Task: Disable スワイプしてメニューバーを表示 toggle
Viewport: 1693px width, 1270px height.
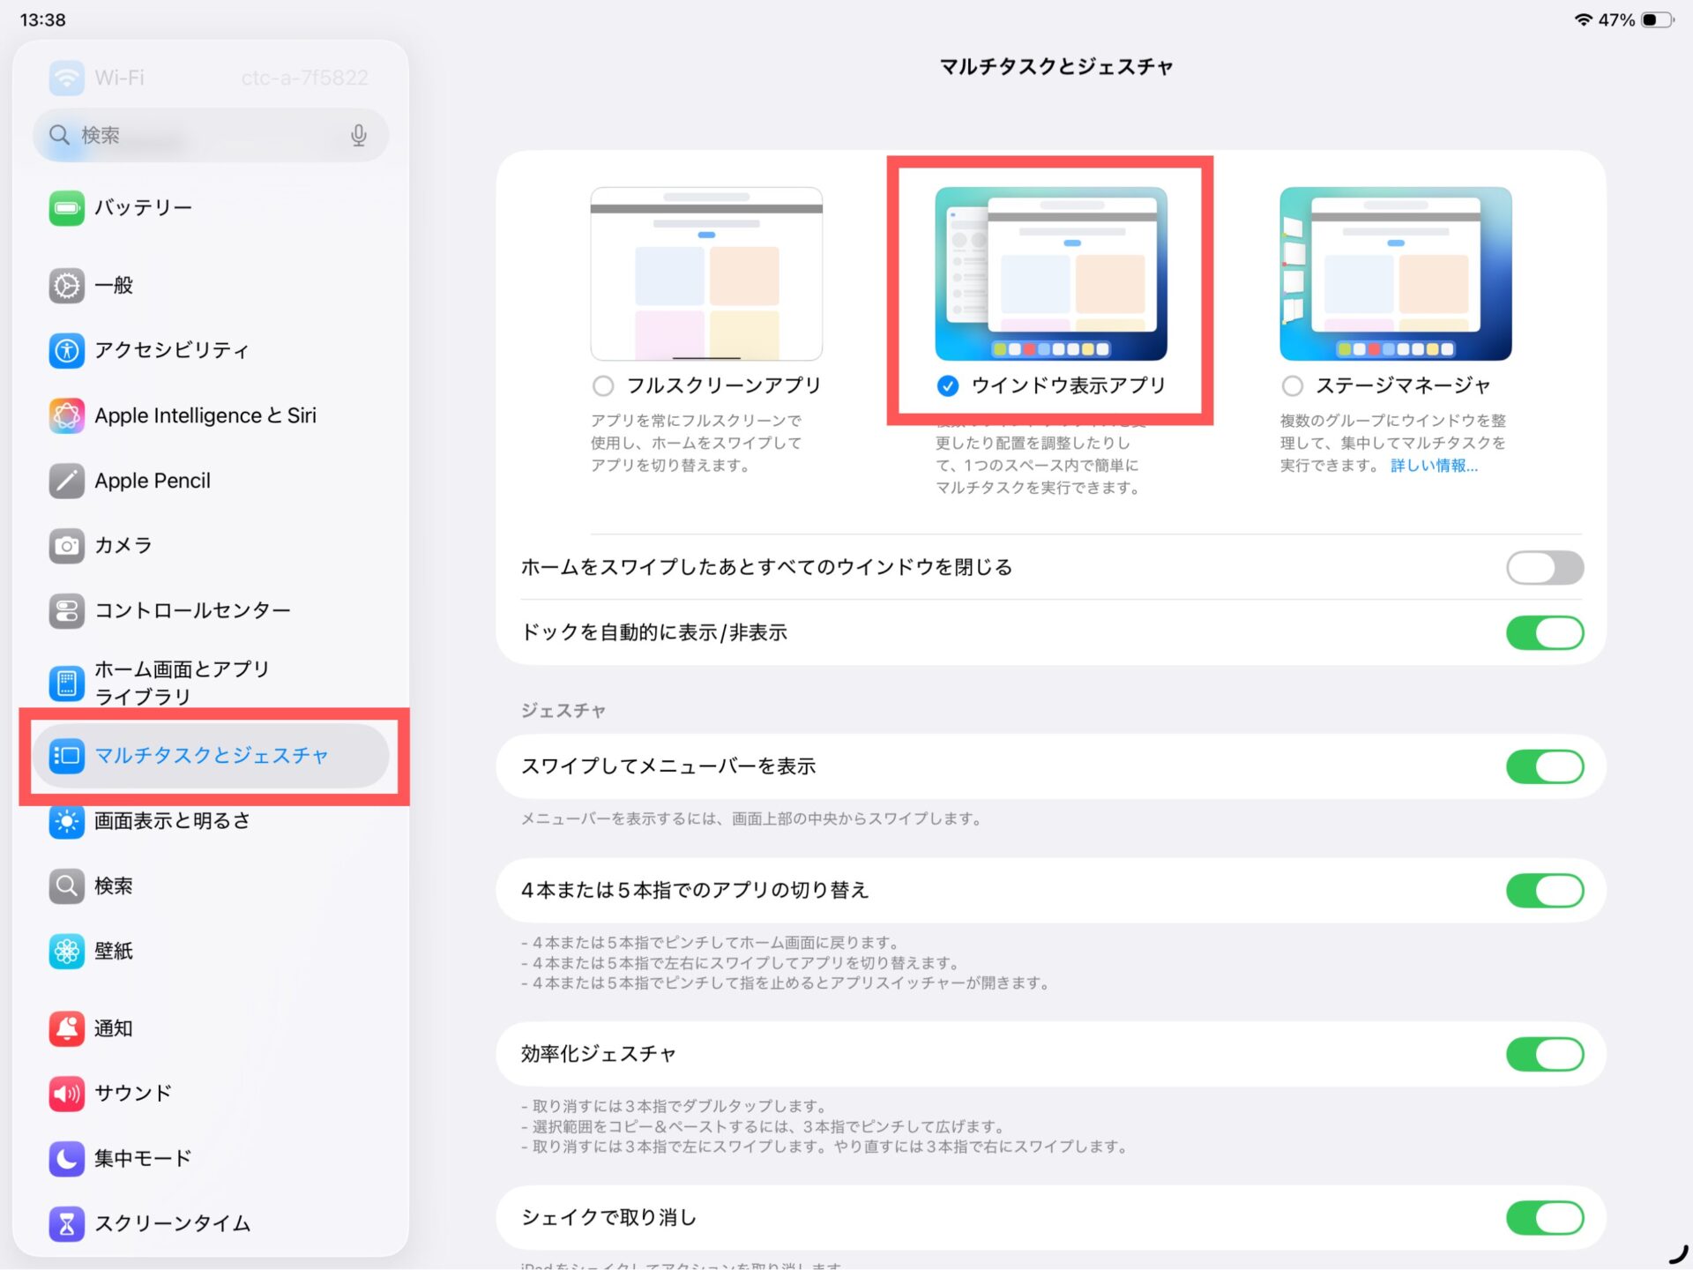Action: pos(1544,766)
